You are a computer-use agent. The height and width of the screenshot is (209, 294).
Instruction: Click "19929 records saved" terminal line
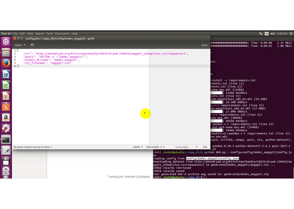pos(168,171)
